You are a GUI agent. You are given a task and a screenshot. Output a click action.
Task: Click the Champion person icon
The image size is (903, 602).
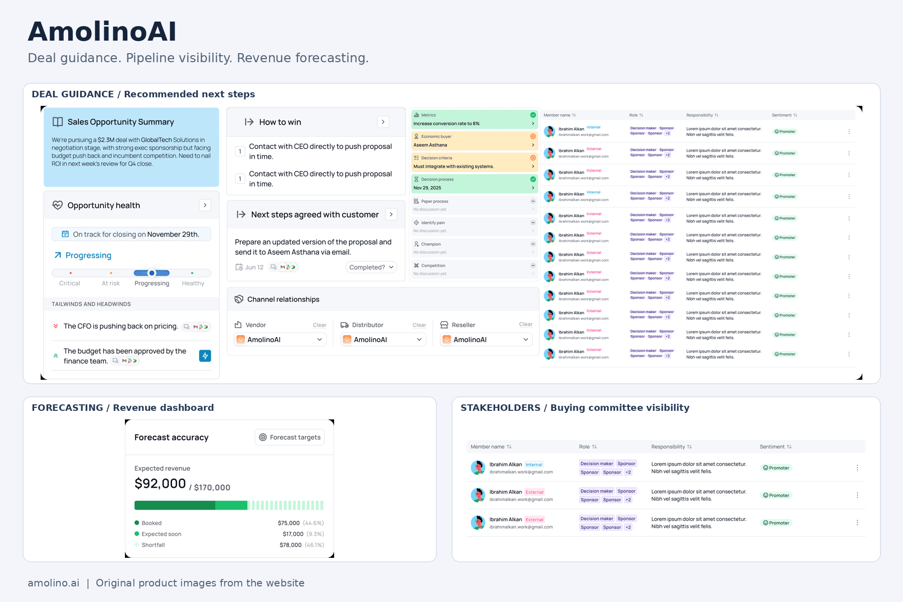(416, 244)
